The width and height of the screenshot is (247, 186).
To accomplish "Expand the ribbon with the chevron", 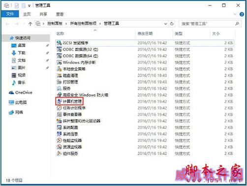I will pyautogui.click(x=235, y=14).
